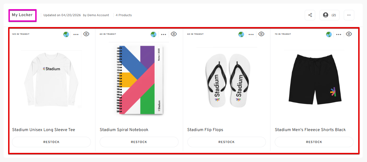Toggle visibility eye on Fleece Shorts Black

coord(349,34)
